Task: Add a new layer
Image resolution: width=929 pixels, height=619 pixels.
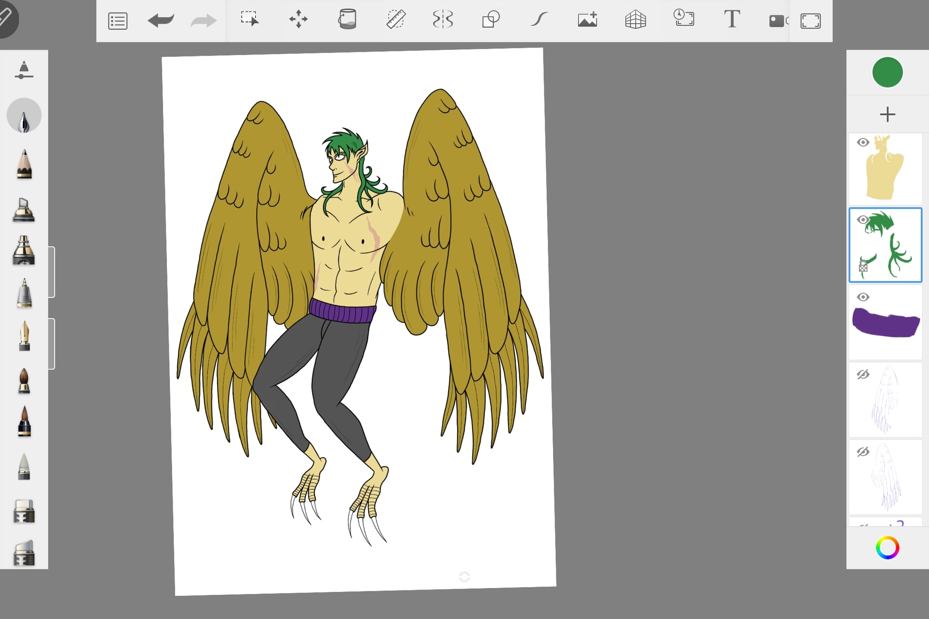Action: [x=887, y=115]
